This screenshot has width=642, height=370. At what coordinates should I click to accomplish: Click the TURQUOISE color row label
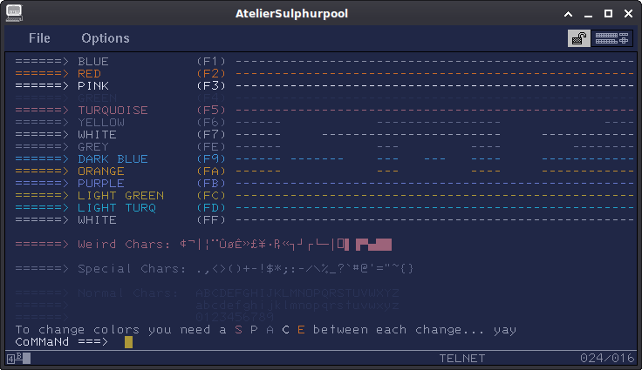pyautogui.click(x=113, y=110)
